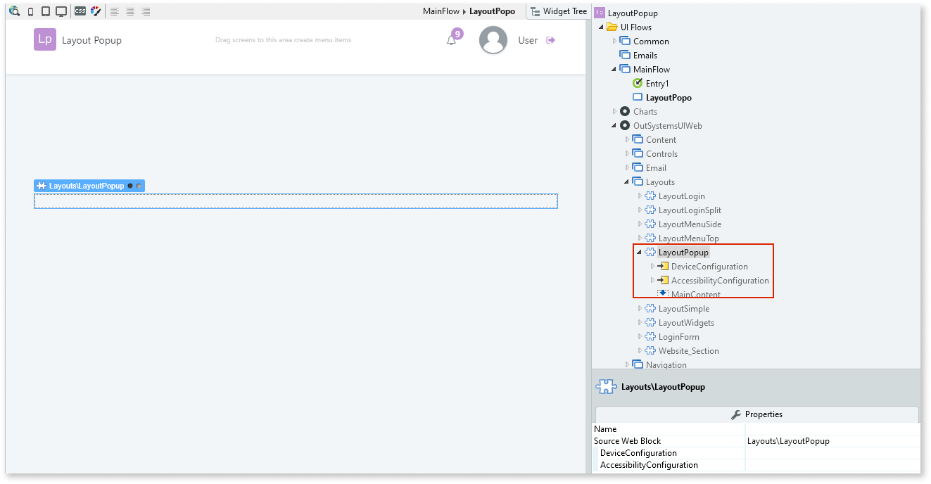Preview the screen in browser
Image resolution: width=931 pixels, height=484 pixels.
coord(14,11)
